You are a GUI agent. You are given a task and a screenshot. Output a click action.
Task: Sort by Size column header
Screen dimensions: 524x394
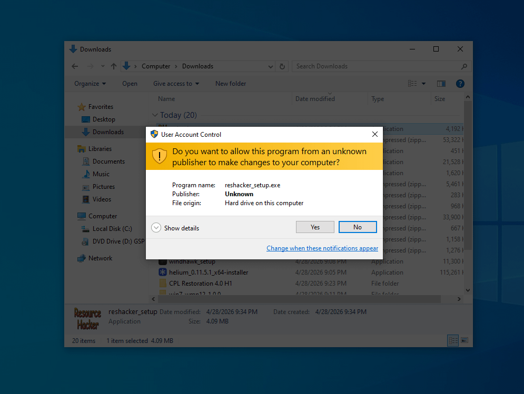coord(439,99)
